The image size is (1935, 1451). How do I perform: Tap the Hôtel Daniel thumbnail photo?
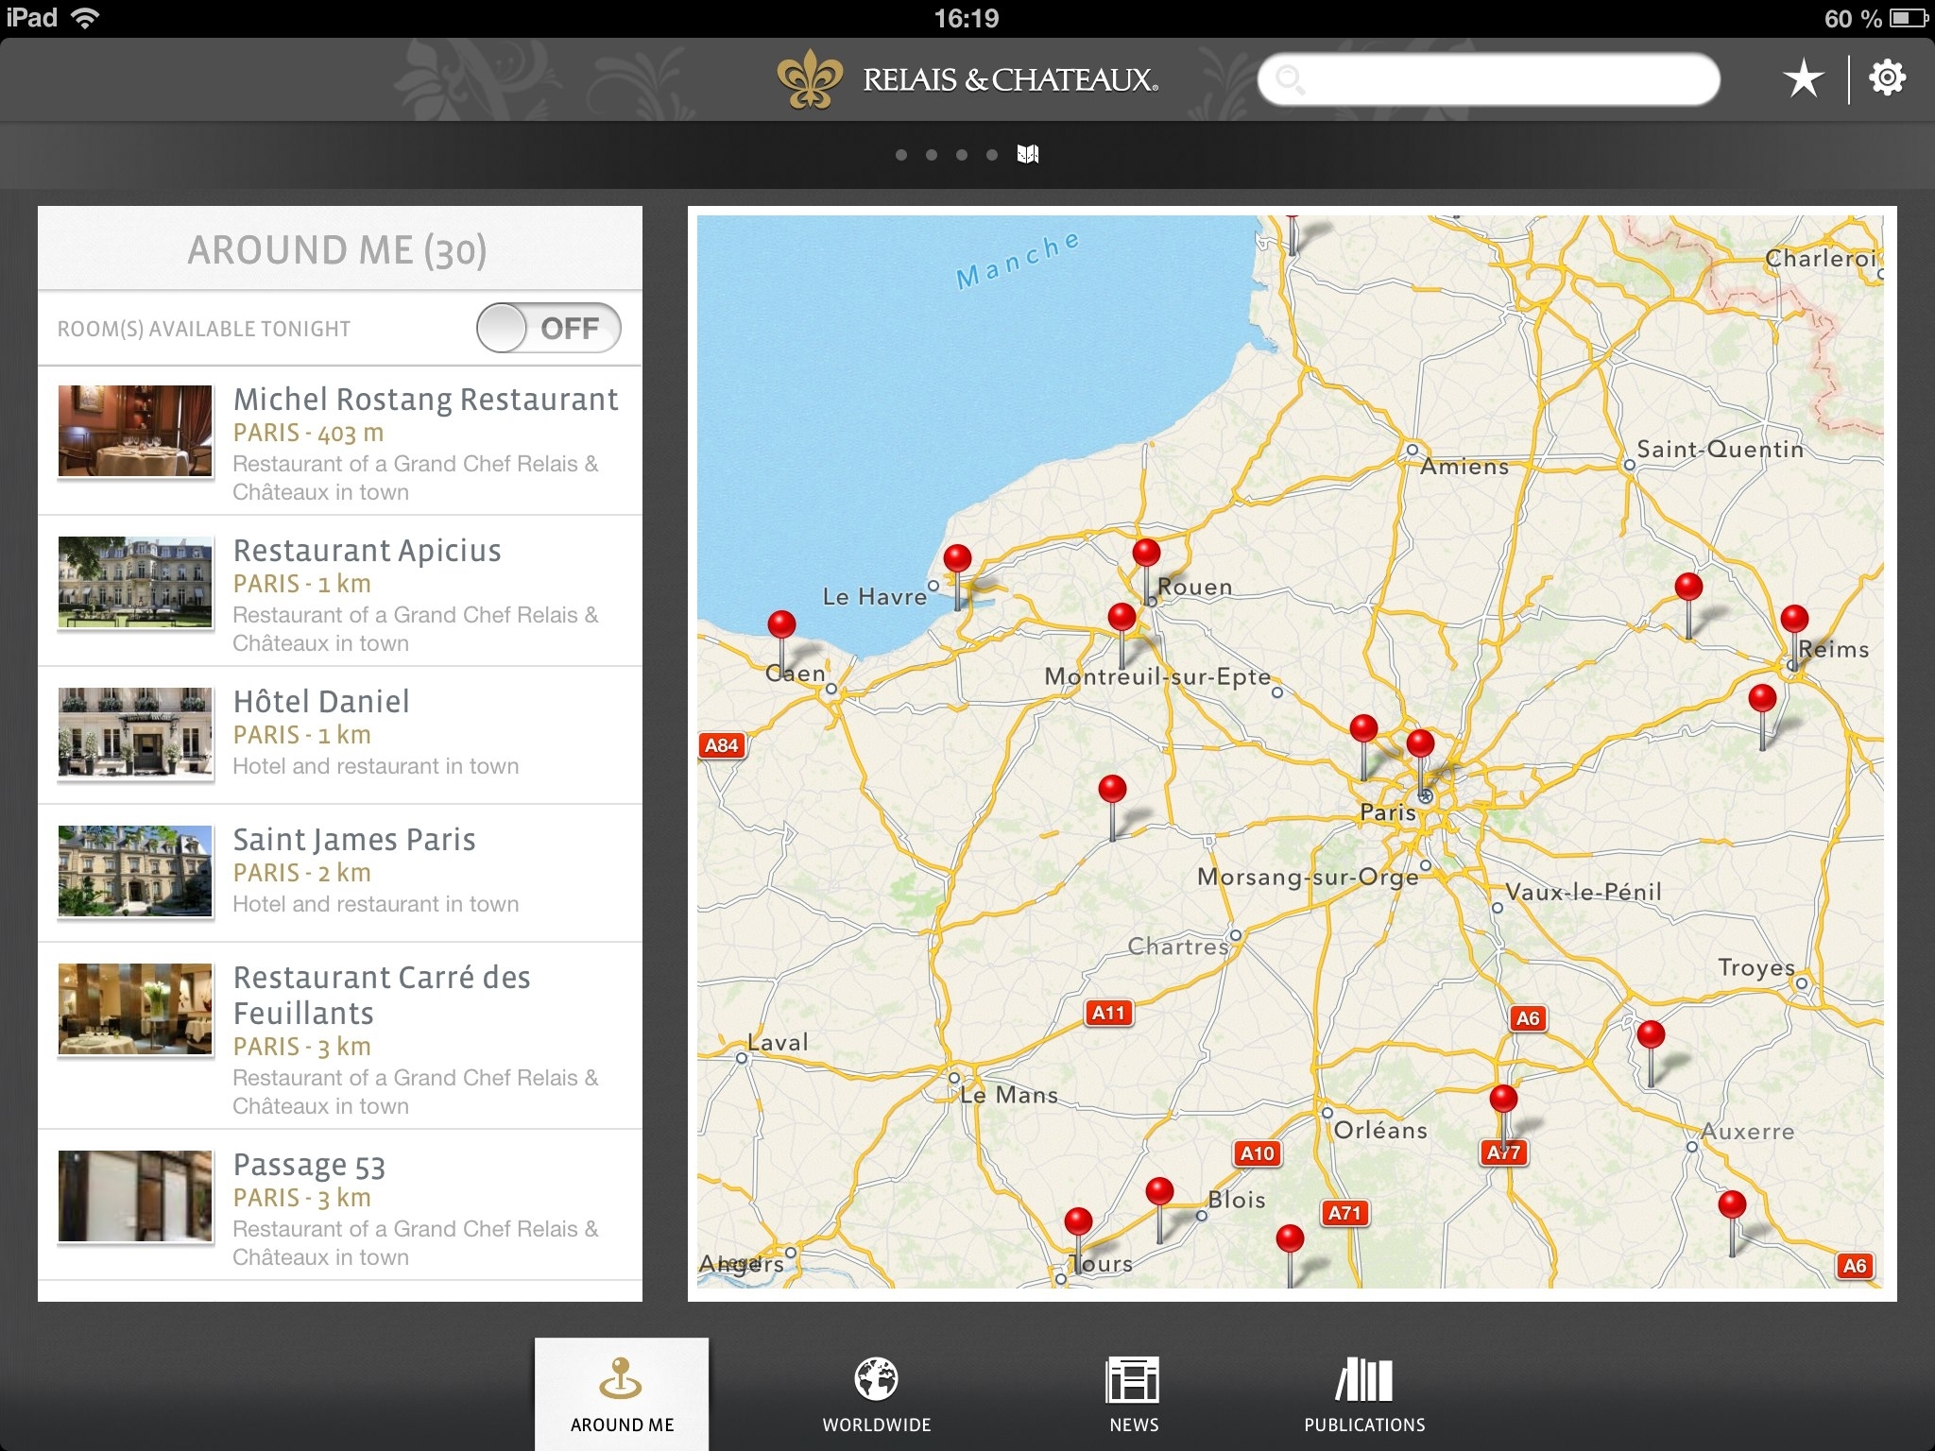point(135,733)
